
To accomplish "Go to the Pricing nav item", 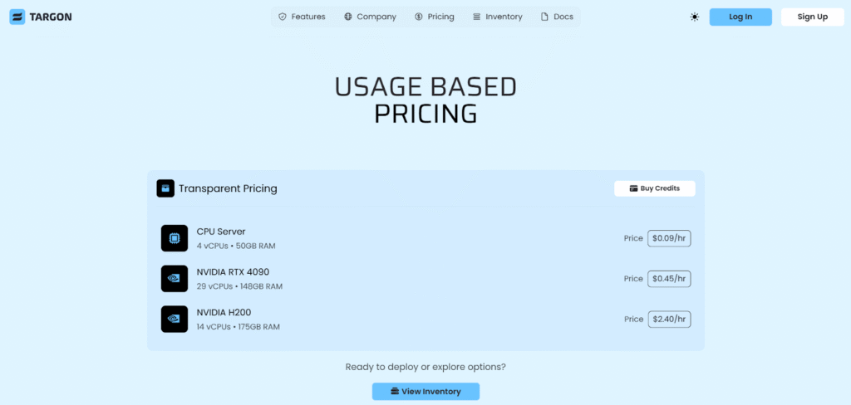I will [435, 17].
